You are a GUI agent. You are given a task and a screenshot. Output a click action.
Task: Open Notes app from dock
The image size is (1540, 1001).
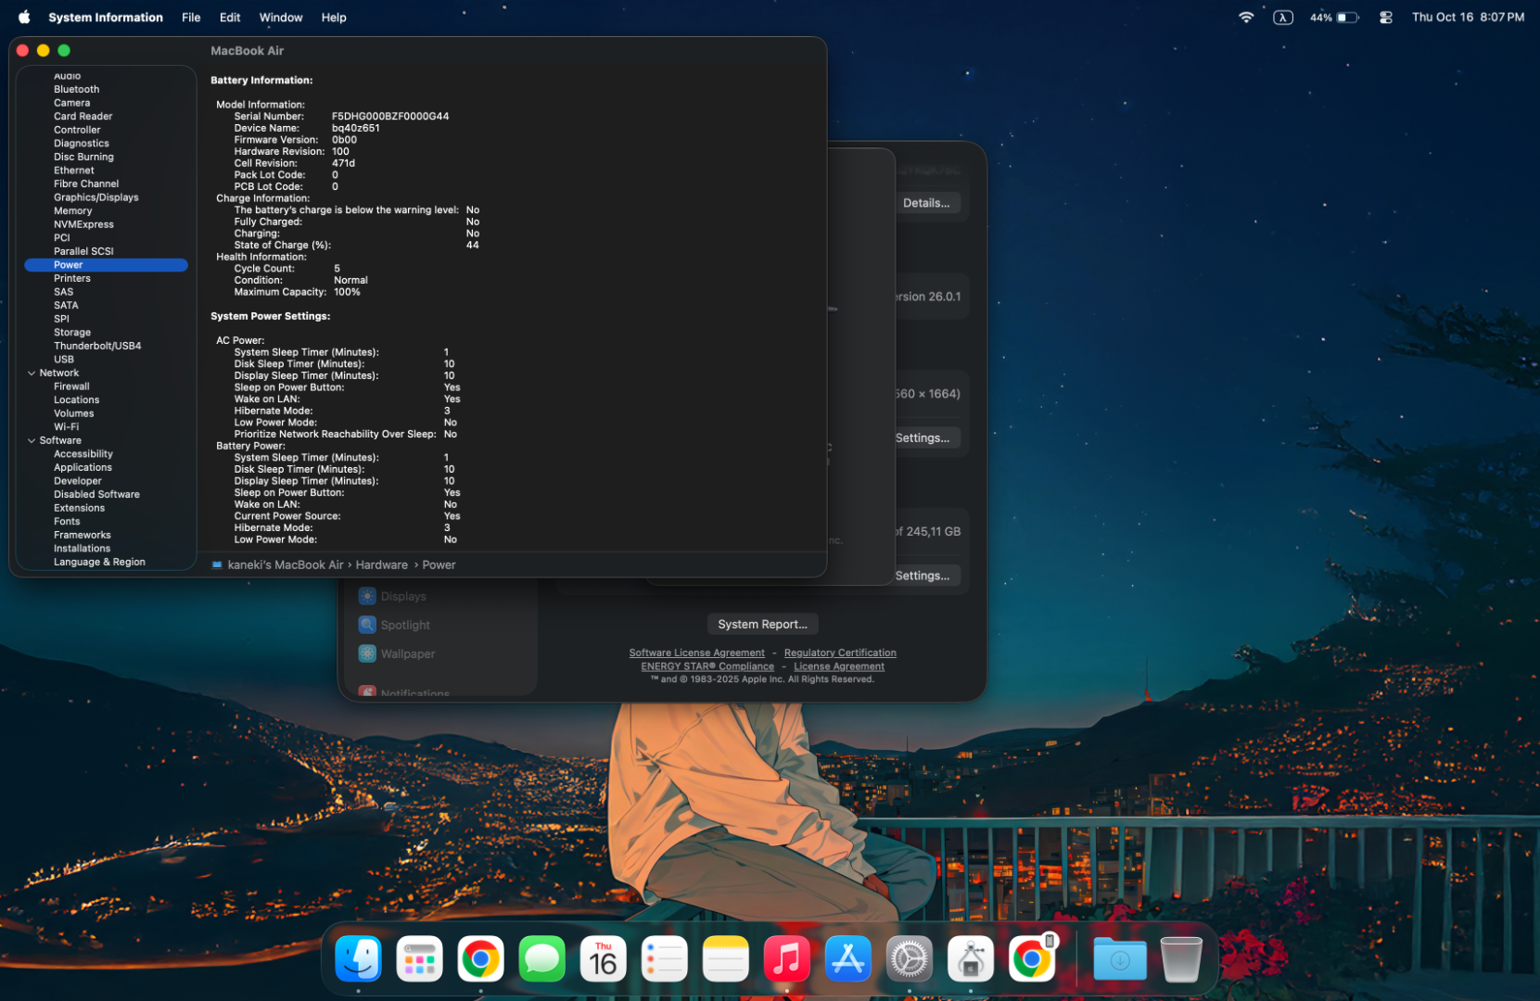click(725, 959)
